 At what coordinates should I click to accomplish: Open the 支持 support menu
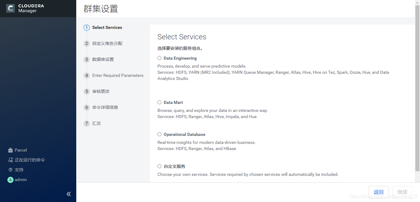pyautogui.click(x=19, y=170)
